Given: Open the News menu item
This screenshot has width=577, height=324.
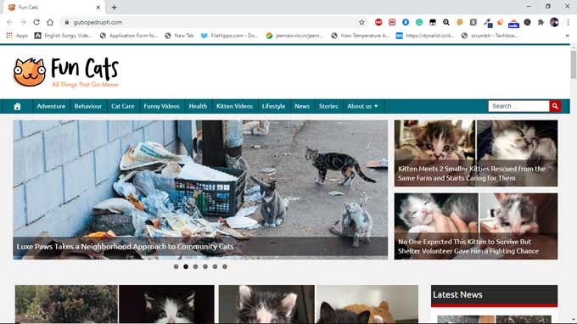Looking at the screenshot, I should click(302, 106).
